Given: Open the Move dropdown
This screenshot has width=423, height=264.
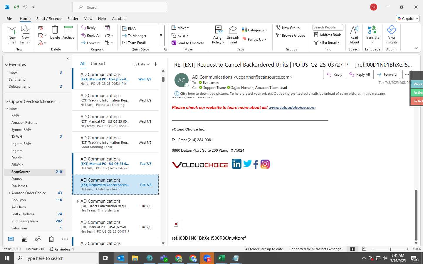Looking at the screenshot, I should coord(180,28).
